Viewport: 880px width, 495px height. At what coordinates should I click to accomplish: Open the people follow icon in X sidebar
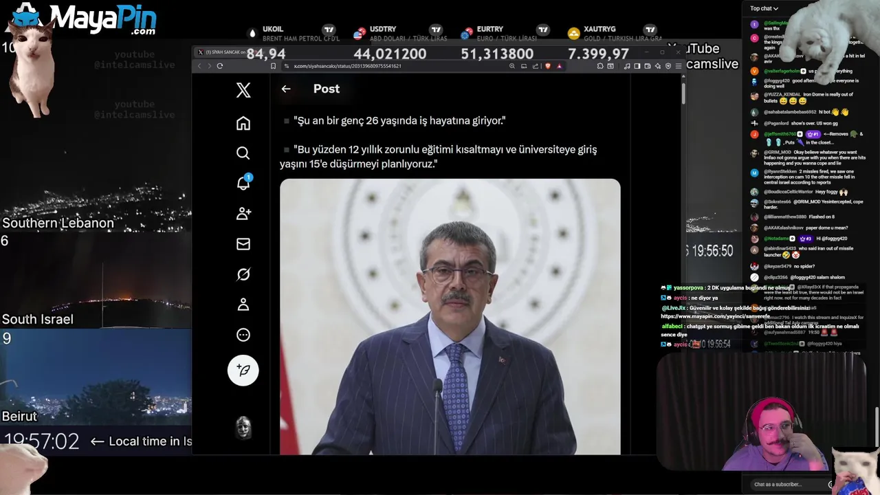[x=243, y=214]
